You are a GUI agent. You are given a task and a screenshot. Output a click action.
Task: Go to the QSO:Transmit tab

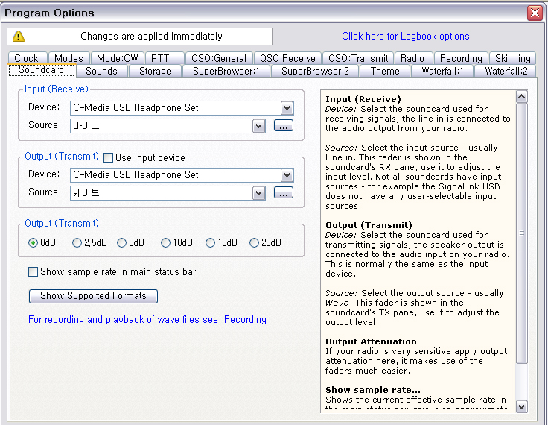[x=358, y=58]
